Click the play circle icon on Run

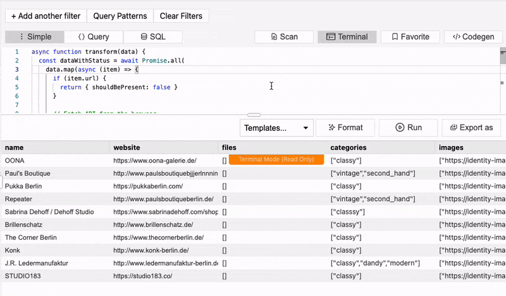400,128
